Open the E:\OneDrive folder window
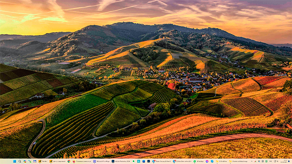This screenshot has height=164, width=292. point(221,161)
